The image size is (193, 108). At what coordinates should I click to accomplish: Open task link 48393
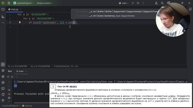(x=73, y=87)
